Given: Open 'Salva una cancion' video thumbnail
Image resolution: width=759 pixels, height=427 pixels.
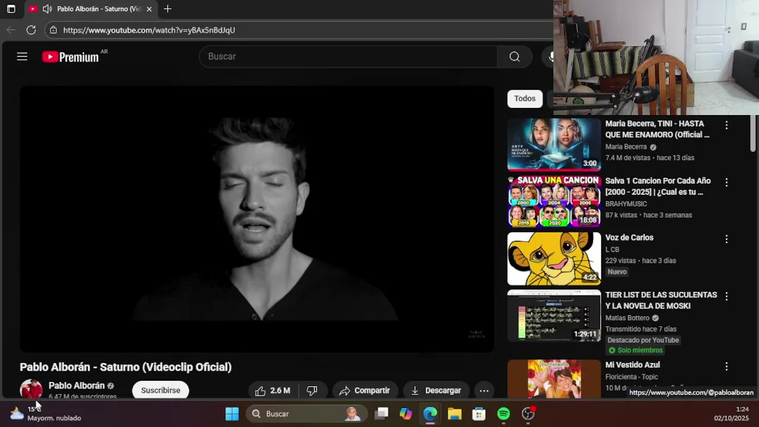Looking at the screenshot, I should 554,202.
